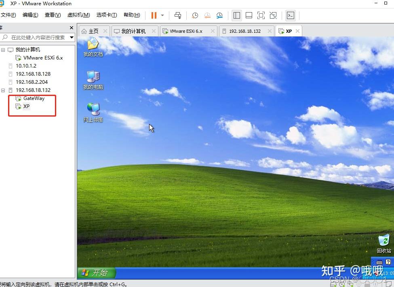Screen dimensions: 394x287
Task: Focus the library search box
Action: [38, 38]
